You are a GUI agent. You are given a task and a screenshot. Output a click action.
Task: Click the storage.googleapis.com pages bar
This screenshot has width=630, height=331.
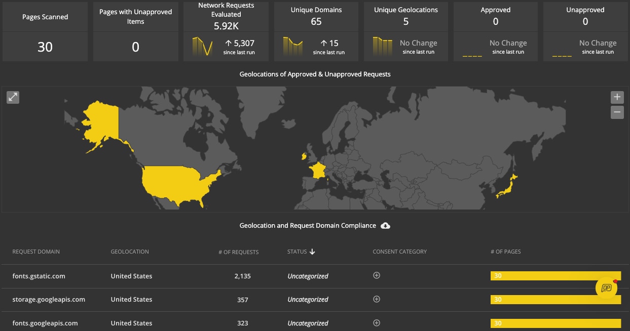click(x=555, y=299)
